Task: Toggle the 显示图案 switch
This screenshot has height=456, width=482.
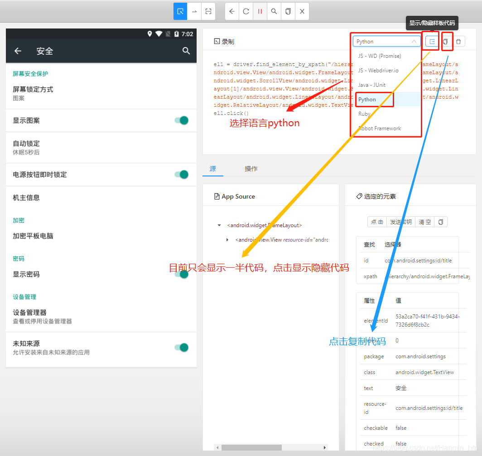Action: [181, 120]
